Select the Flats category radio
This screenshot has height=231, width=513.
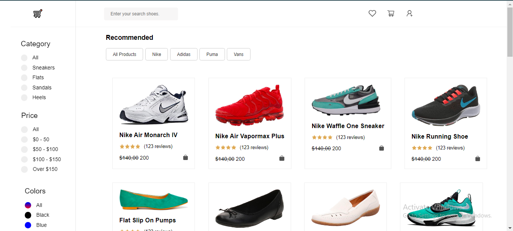click(24, 78)
